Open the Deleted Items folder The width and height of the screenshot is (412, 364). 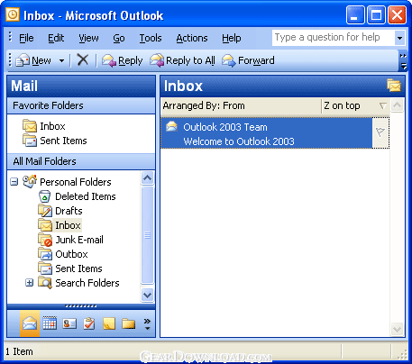click(77, 196)
